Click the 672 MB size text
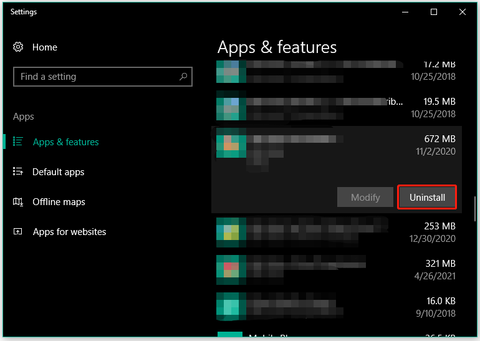This screenshot has height=341, width=480. click(439, 139)
